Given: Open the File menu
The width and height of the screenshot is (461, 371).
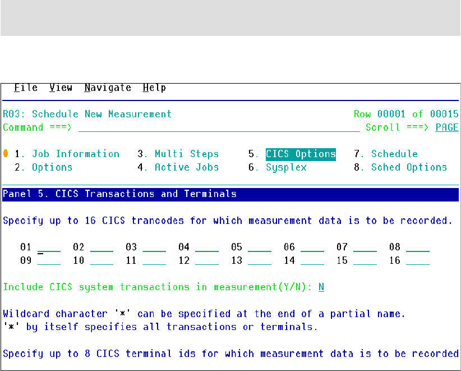Looking at the screenshot, I should [x=26, y=88].
